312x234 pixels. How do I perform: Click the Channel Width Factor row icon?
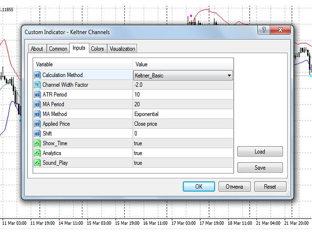(x=37, y=85)
